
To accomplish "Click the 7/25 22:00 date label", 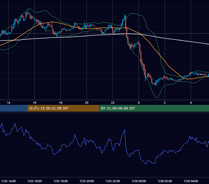I will 113,181.
